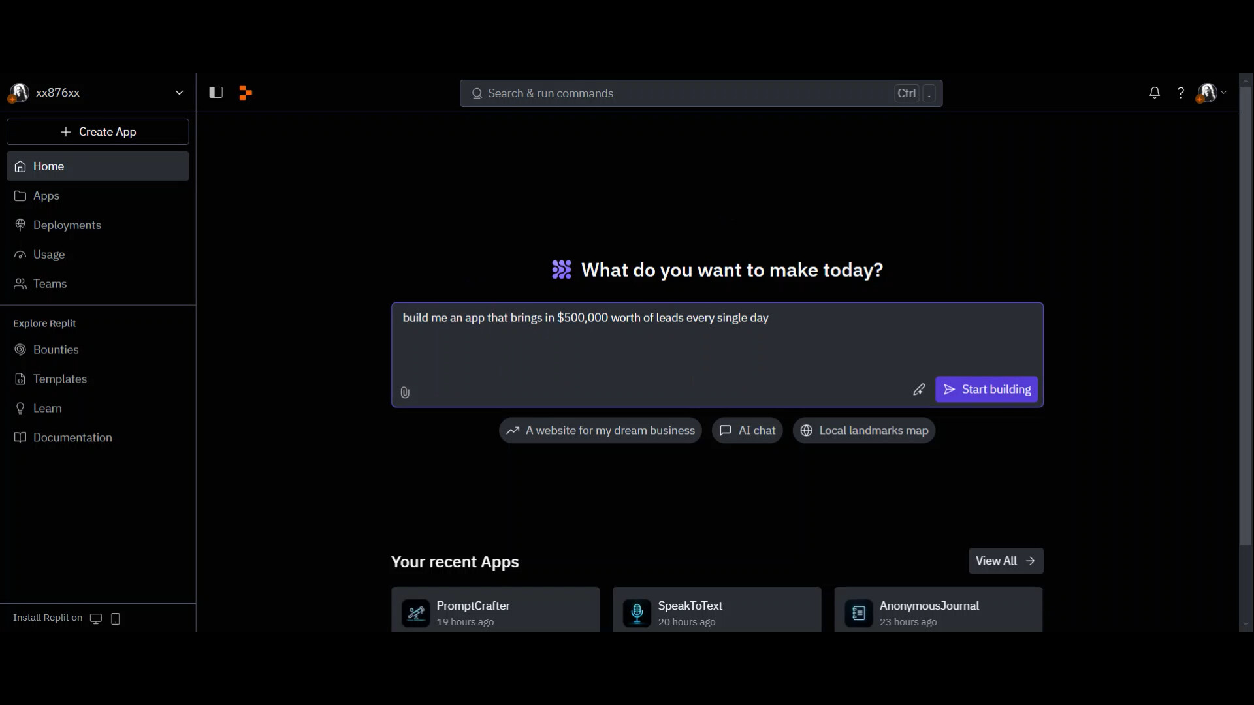
Task: Open Documentation in the sidebar
Action: [x=98, y=438]
